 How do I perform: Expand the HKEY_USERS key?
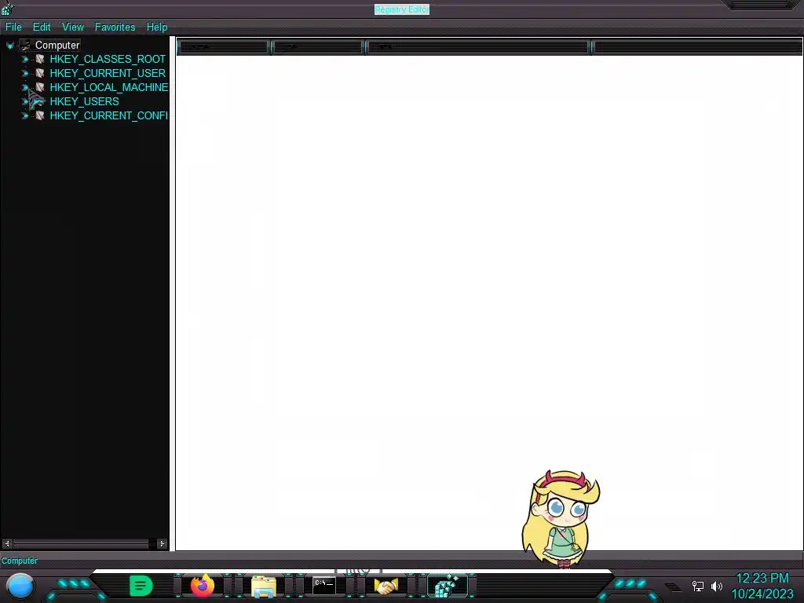[24, 101]
